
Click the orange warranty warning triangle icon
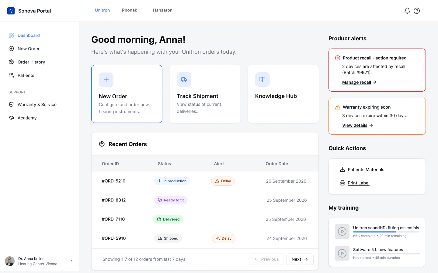(x=338, y=107)
